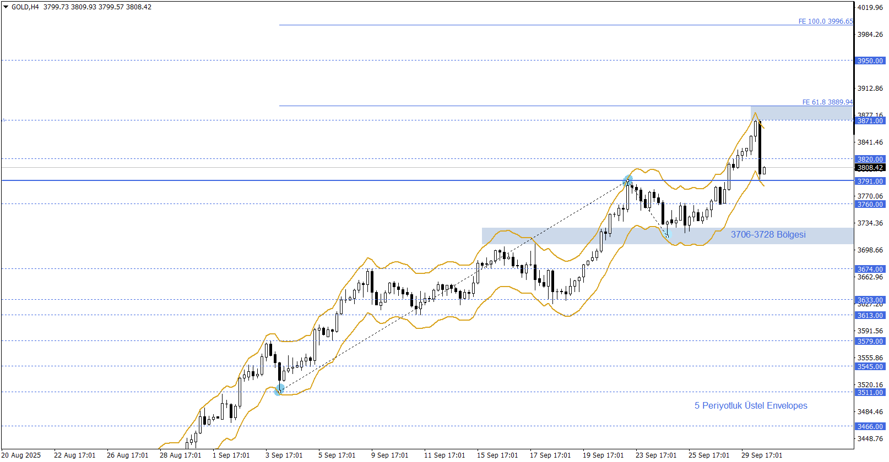Select the Fibonacci anchor point near 3511 low
The height and width of the screenshot is (462, 889).
click(x=279, y=389)
